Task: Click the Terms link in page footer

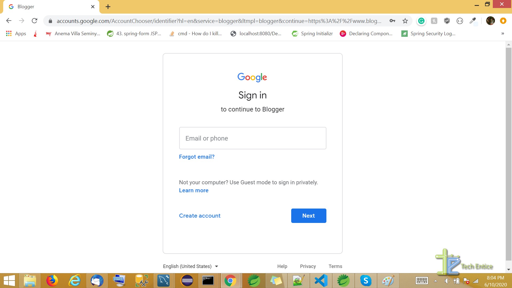Action: [x=335, y=266]
